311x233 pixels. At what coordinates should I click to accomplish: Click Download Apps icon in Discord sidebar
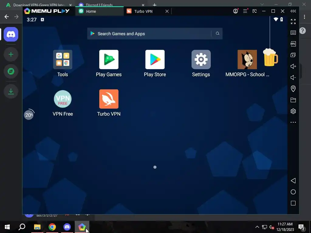pos(11,91)
